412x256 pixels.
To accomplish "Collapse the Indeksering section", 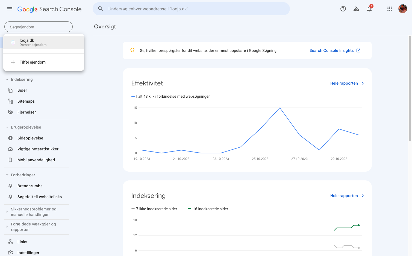I will click(7, 79).
